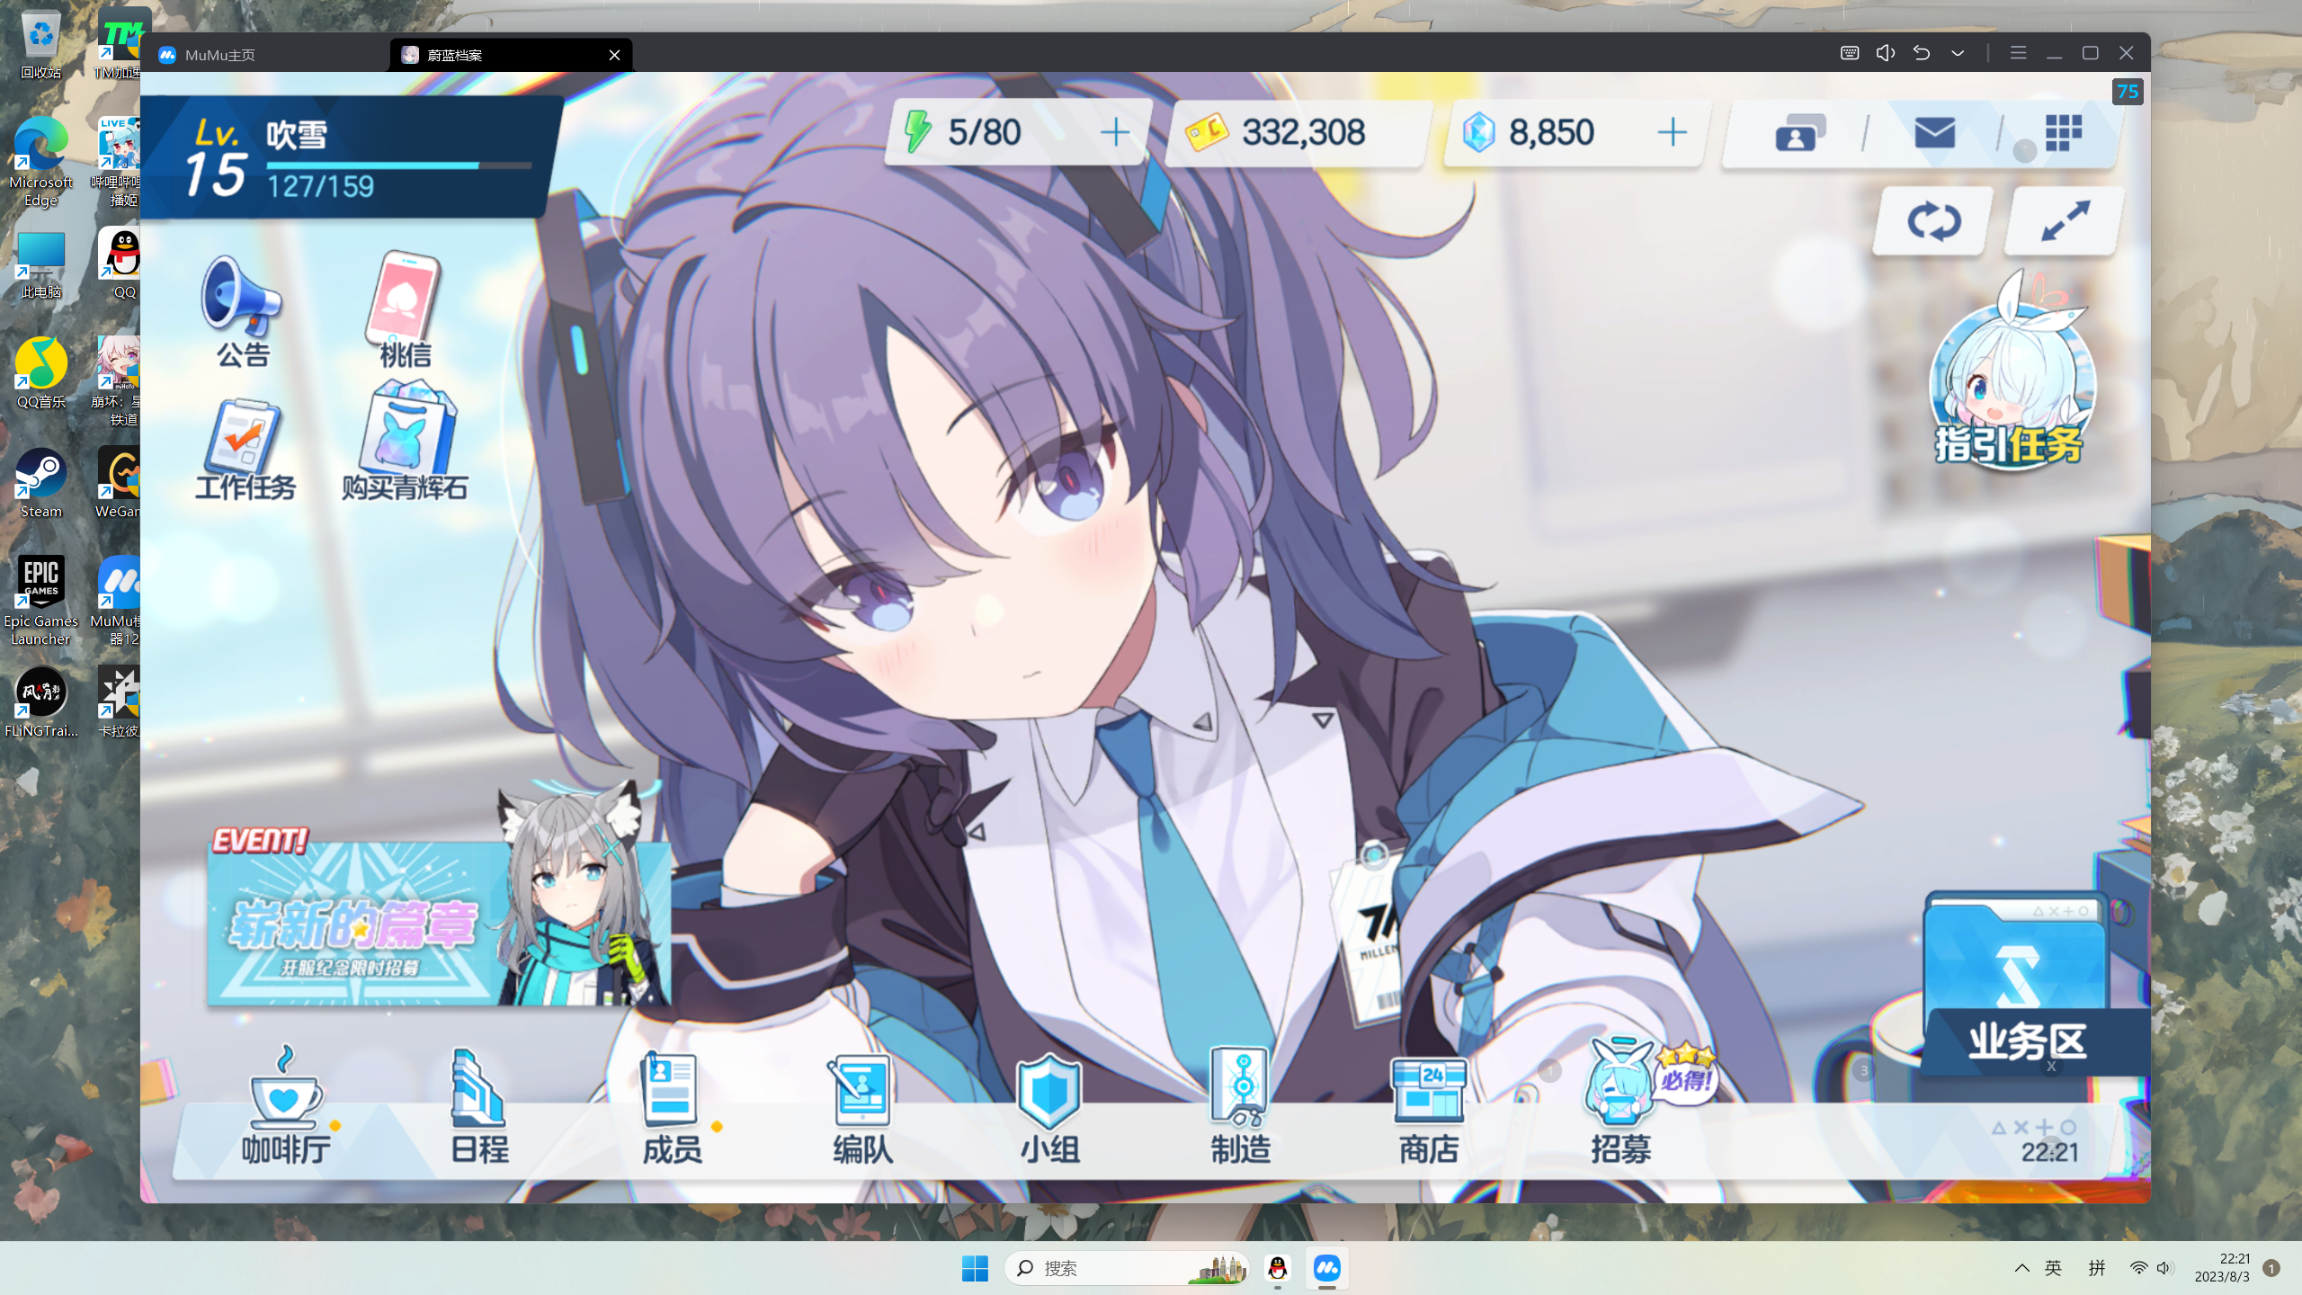Click the expand fullscreen arrows icon

coord(2065,220)
